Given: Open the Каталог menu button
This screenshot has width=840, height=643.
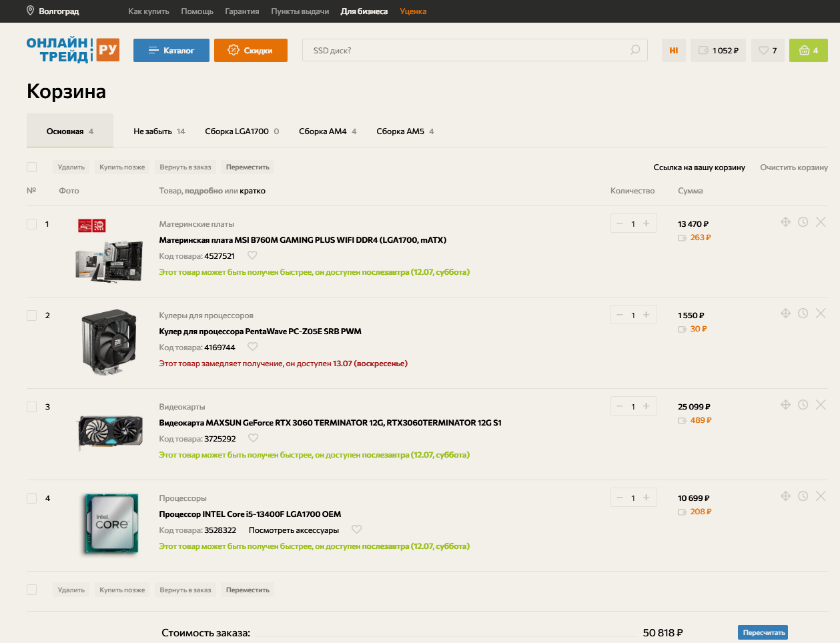Looking at the screenshot, I should pyautogui.click(x=171, y=51).
